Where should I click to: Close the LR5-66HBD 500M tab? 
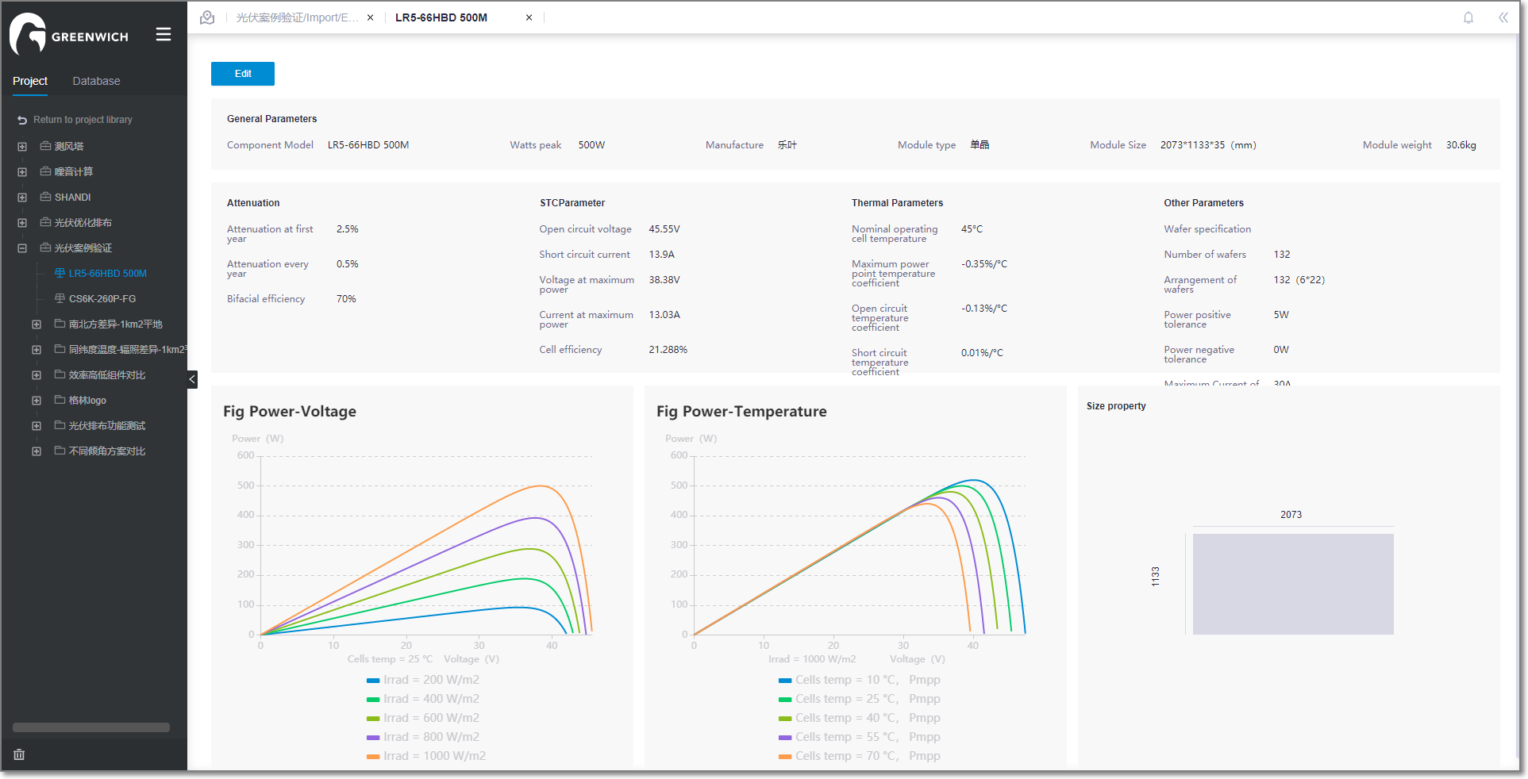529,17
